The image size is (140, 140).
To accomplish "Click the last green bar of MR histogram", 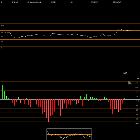I will (x=124, y=99).
